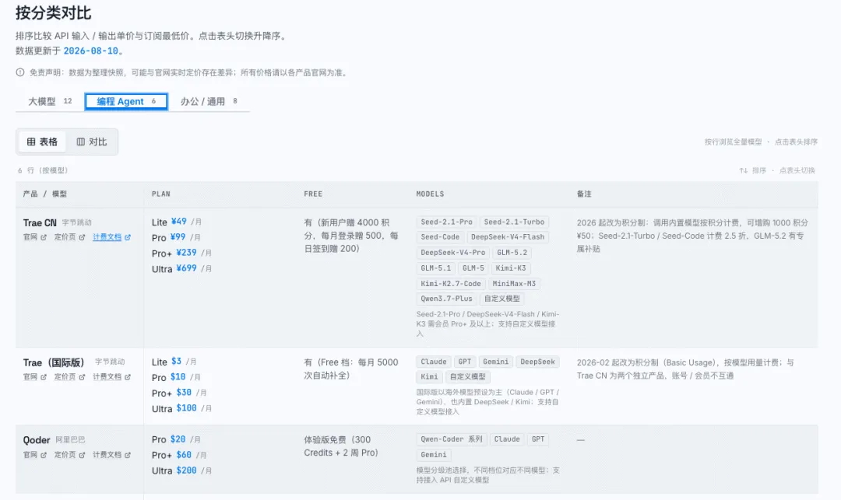Click the Trae CN Ultra ¥699 price
The height and width of the screenshot is (500, 841).
(x=186, y=268)
